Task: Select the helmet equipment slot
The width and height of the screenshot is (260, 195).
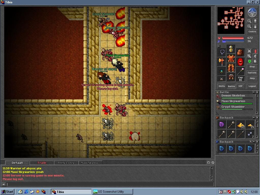Action: (231, 49)
